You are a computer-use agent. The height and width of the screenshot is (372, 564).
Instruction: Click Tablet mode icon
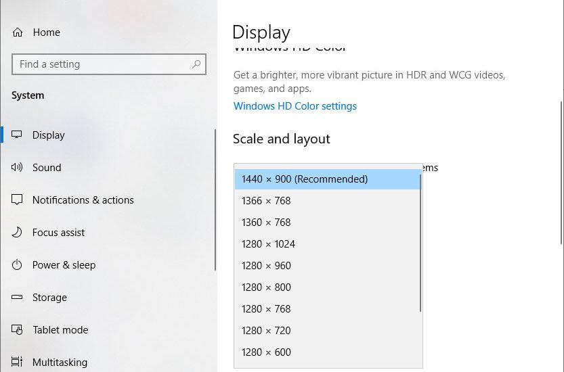[16, 329]
